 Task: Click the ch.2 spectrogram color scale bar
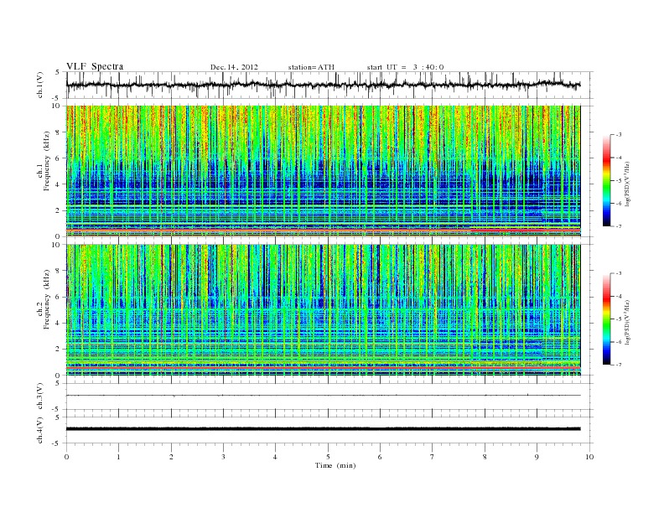(x=607, y=319)
